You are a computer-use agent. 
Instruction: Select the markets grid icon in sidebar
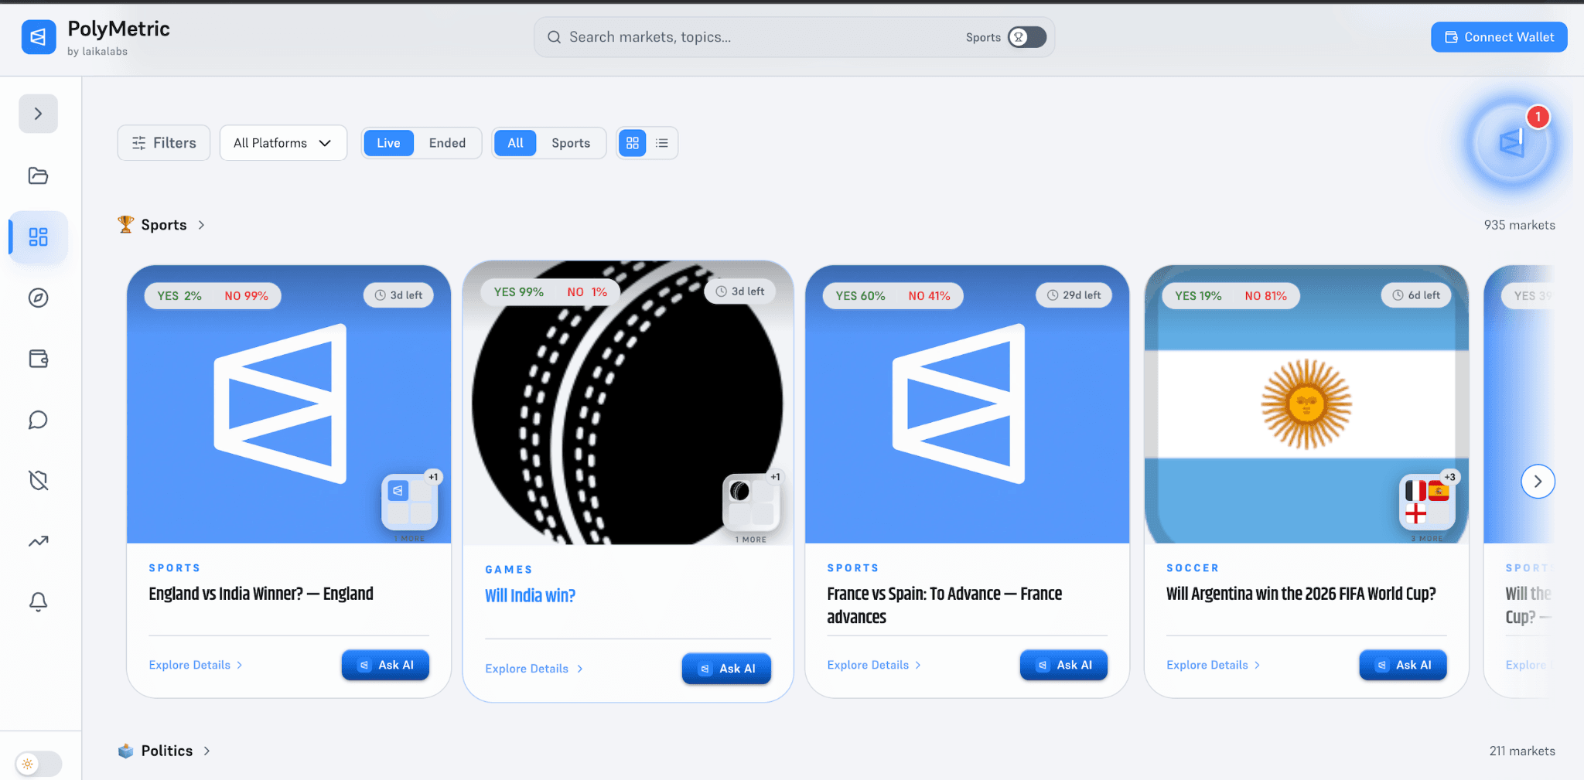pyautogui.click(x=39, y=237)
